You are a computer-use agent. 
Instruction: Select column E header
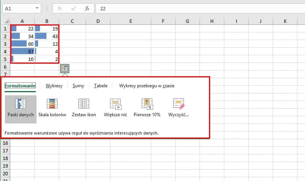tap(131, 21)
